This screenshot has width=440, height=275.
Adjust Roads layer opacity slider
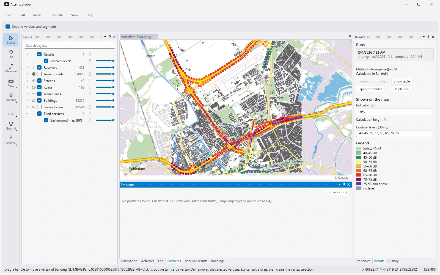coord(105,87)
